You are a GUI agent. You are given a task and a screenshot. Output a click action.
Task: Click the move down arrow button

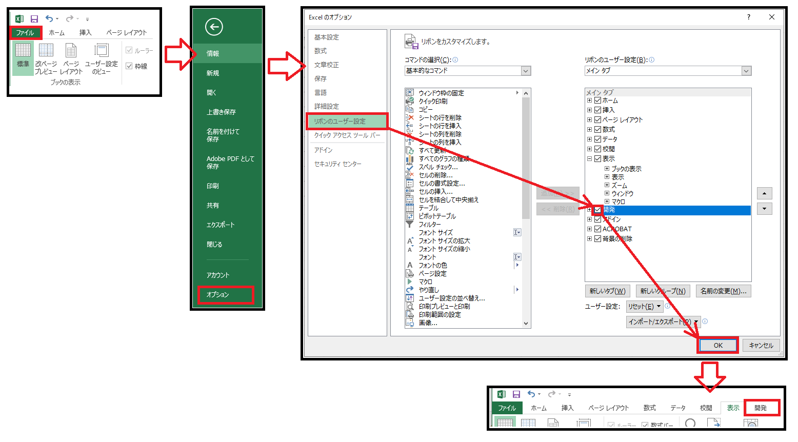[x=765, y=209]
